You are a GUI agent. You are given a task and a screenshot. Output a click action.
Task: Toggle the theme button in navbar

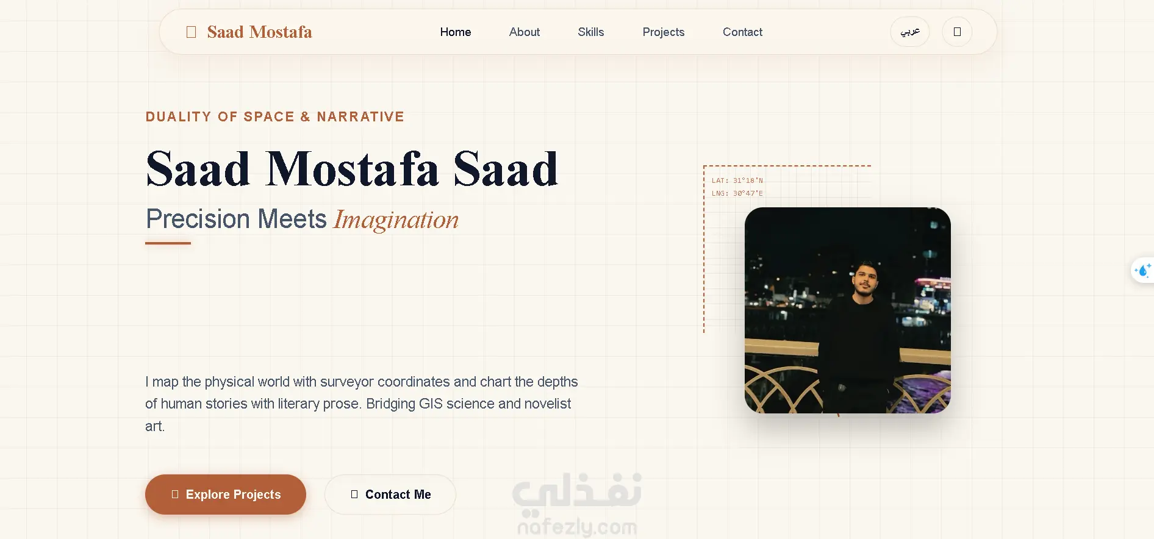pos(957,32)
